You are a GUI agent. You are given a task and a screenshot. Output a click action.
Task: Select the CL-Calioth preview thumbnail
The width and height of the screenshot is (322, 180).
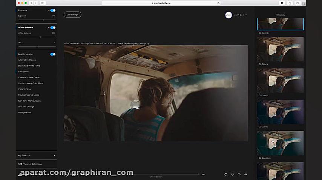280,24
